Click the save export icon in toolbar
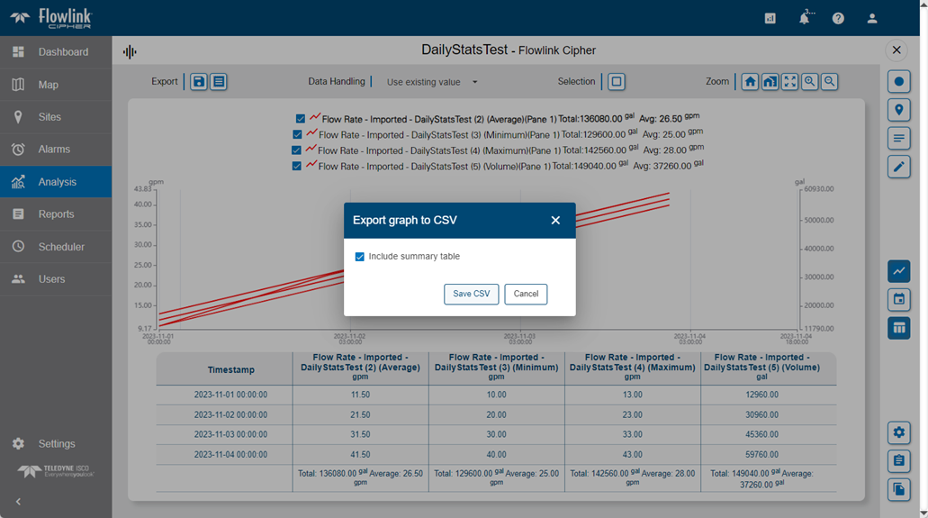The width and height of the screenshot is (928, 518). pyautogui.click(x=199, y=82)
